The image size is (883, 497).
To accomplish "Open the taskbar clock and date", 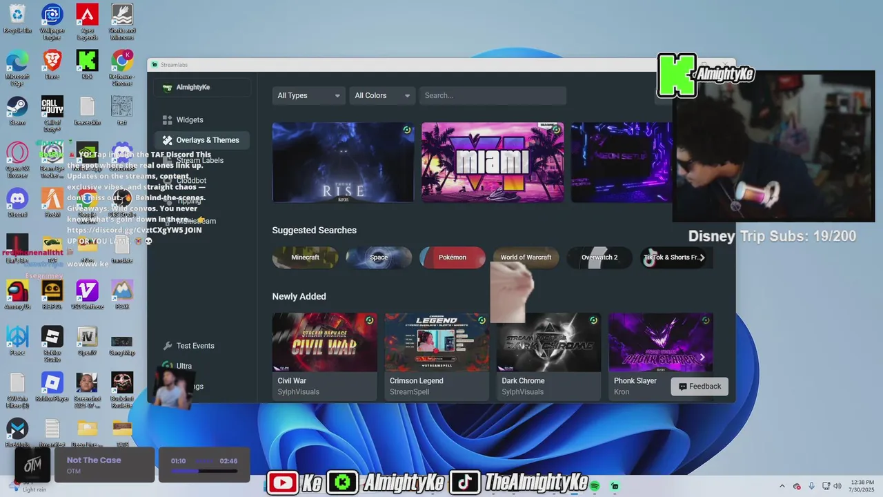I will click(x=862, y=486).
